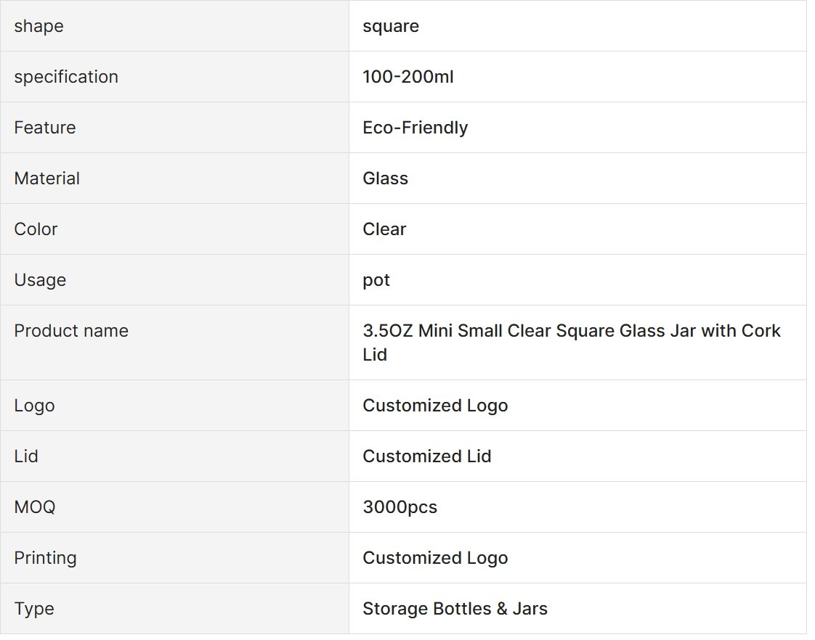The height and width of the screenshot is (640, 815).
Task: Click 'Customized Logo' in the Printing row
Action: coord(435,558)
